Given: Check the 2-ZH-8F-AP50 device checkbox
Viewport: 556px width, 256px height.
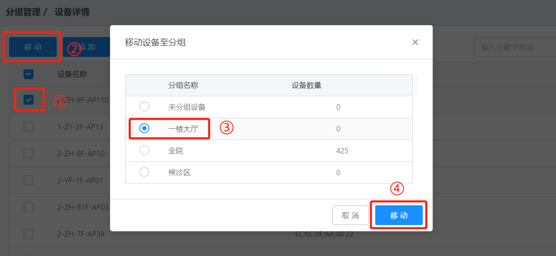Looking at the screenshot, I should (29, 153).
